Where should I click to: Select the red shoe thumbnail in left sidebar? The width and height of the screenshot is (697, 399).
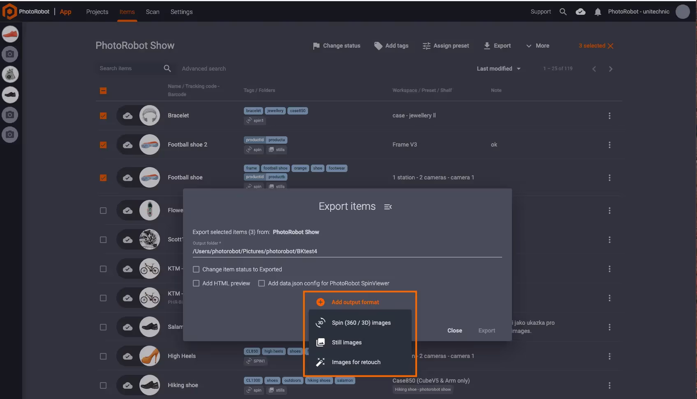[x=10, y=34]
